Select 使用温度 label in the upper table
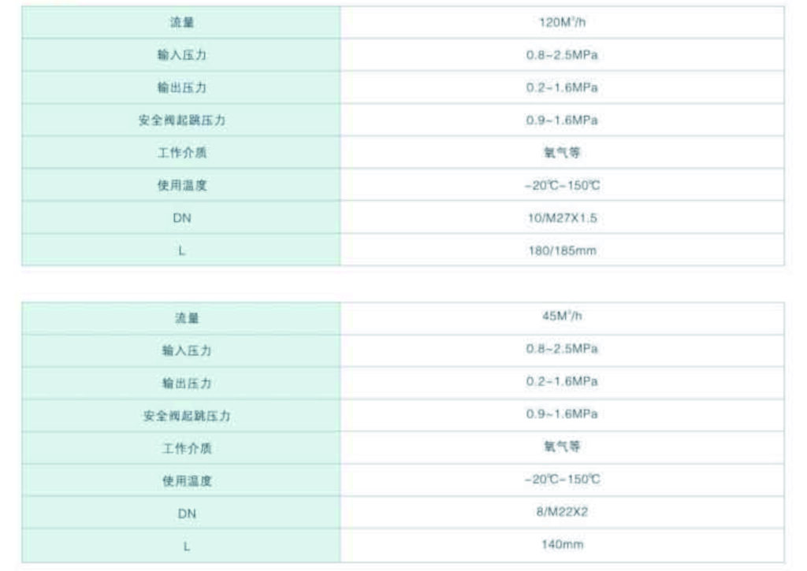This screenshot has height=571, width=807. click(182, 187)
